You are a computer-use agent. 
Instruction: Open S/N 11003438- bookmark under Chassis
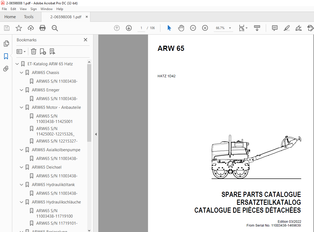click(57, 81)
